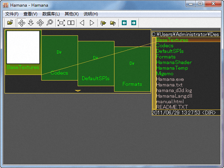Viewport: 224px width, 168px height.
Task: Open the 查看(V) menu
Action: 30,14
